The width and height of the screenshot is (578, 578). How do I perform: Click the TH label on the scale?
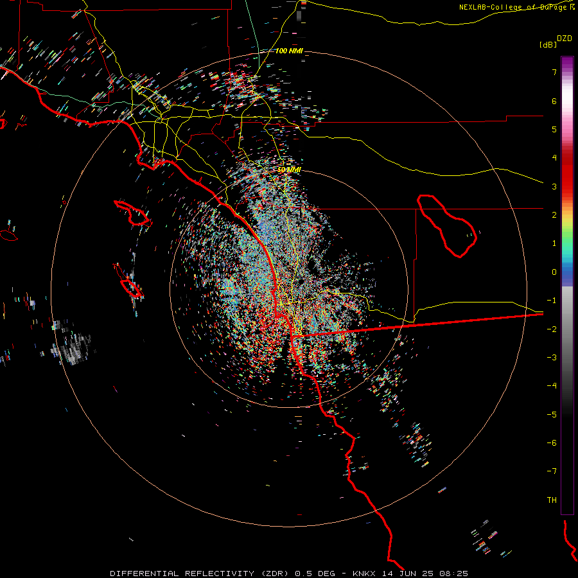(552, 500)
